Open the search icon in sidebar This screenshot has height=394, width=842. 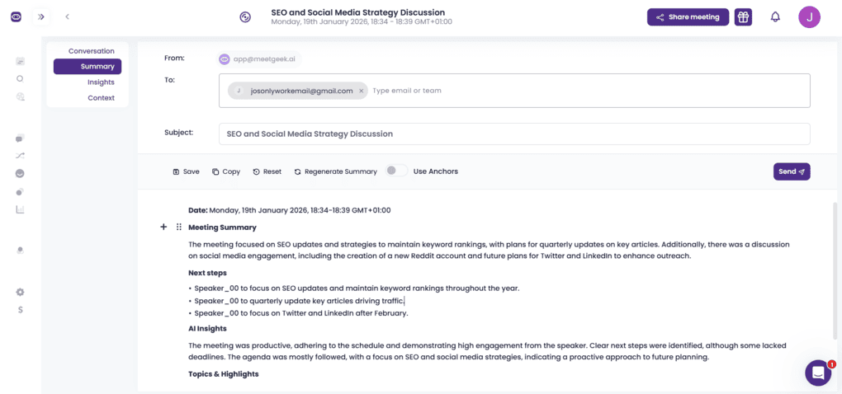click(x=20, y=78)
